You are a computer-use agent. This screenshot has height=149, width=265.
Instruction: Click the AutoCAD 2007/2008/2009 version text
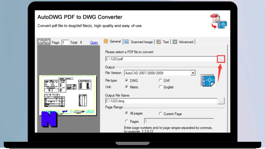pos(144,73)
